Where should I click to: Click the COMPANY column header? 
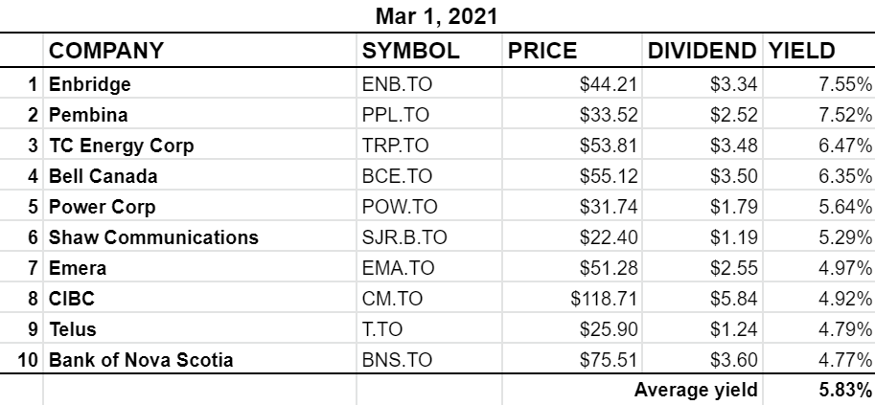(x=199, y=50)
